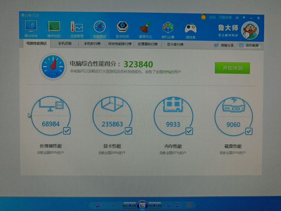Open 硬件体检 hardware checkup icon
The width and height of the screenshot is (281, 211).
pos(31,29)
